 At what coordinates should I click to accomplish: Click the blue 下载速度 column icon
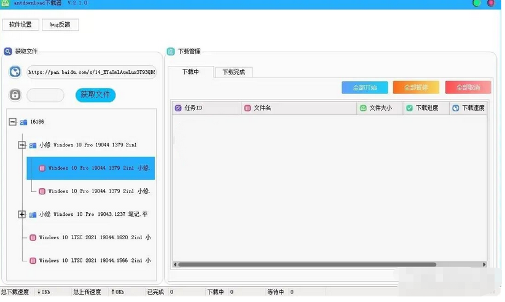(x=455, y=108)
